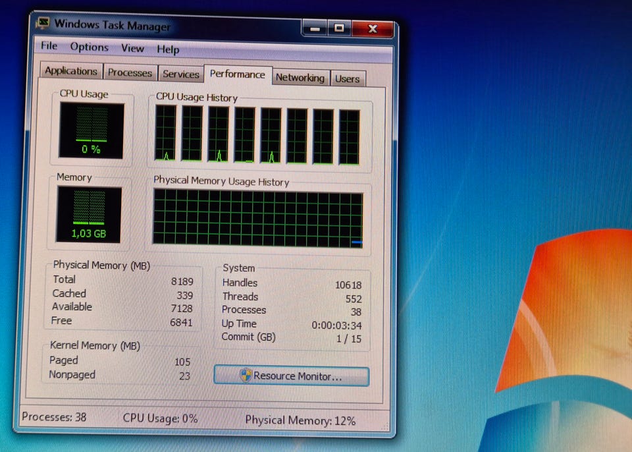
Task: Click the Free memory value 6841
Action: pyautogui.click(x=182, y=322)
